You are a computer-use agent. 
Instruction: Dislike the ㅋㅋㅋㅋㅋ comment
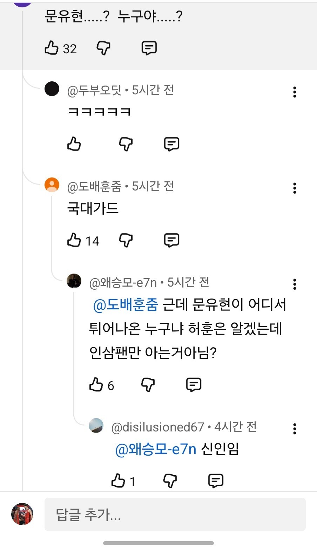coord(126,144)
